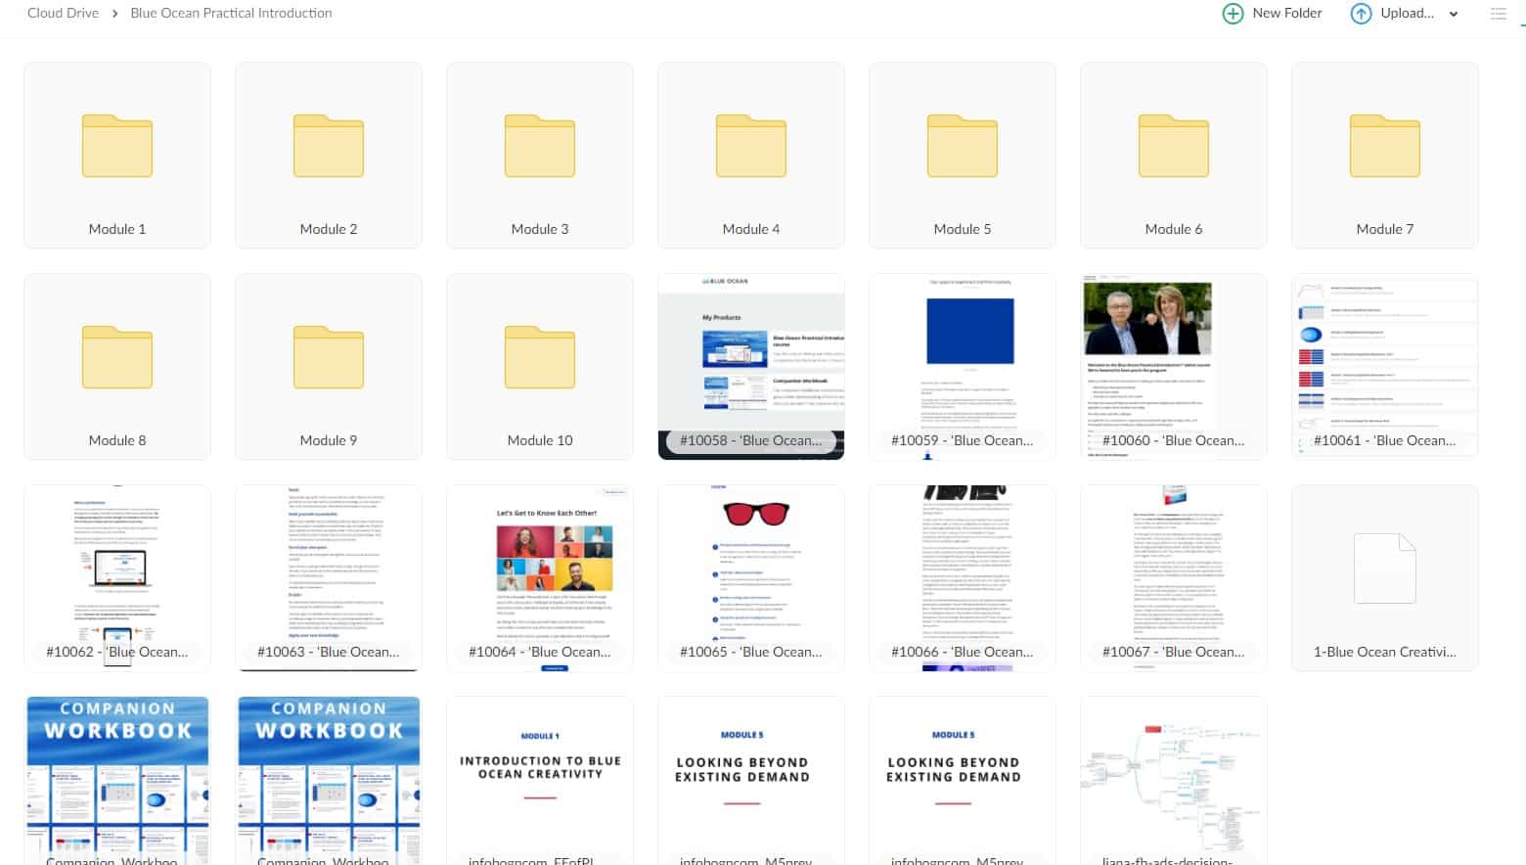Expand the Upload dropdown arrow
This screenshot has width=1526, height=865.
(x=1454, y=14)
